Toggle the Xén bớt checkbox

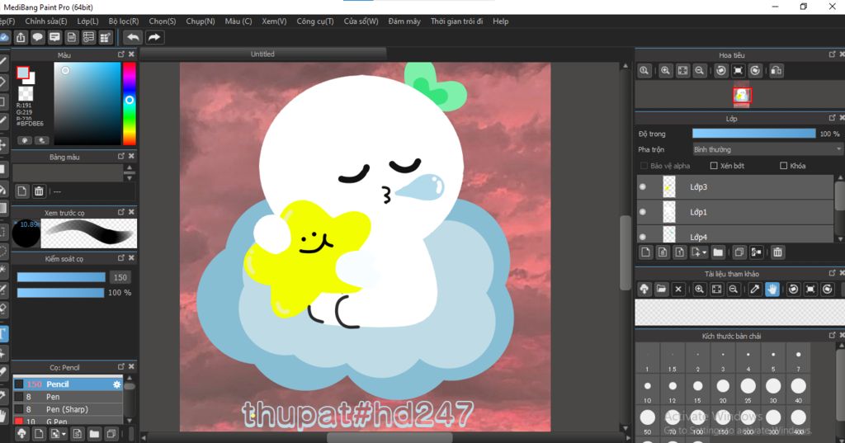pos(714,166)
